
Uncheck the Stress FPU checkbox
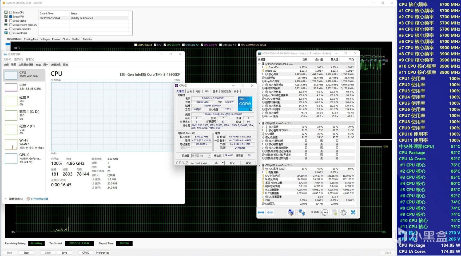click(x=11, y=17)
